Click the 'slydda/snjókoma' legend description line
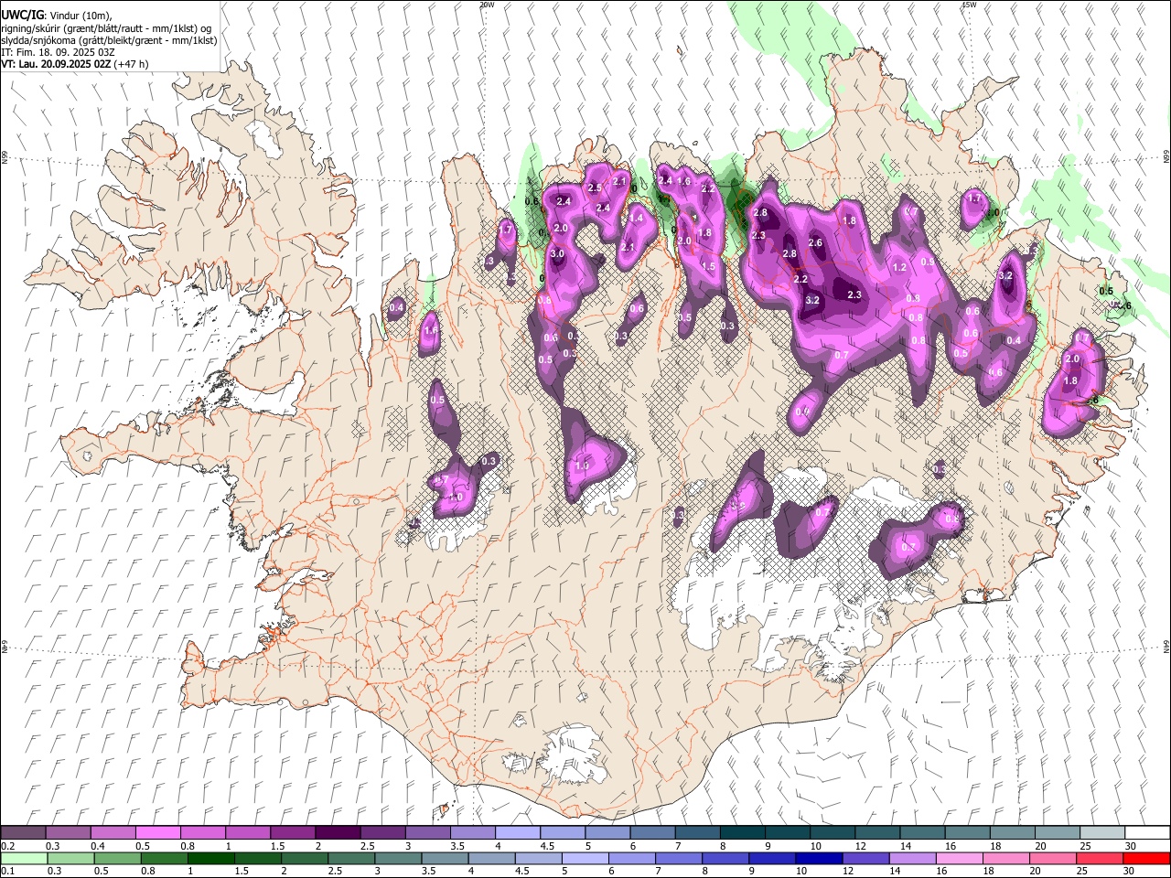Screen dimensions: 1171x878 (x=109, y=40)
